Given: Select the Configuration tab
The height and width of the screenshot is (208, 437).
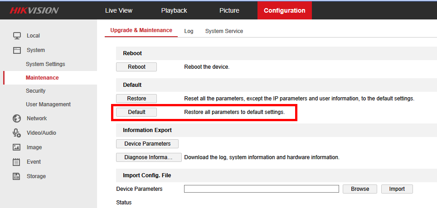Looking at the screenshot, I should coord(285,10).
